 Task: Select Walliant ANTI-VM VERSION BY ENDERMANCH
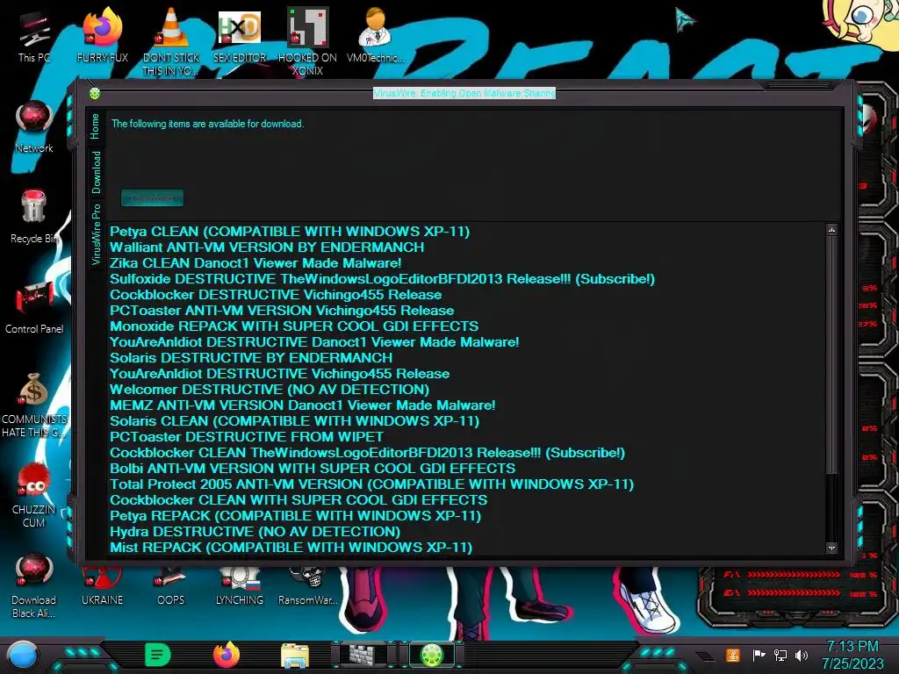[267, 247]
